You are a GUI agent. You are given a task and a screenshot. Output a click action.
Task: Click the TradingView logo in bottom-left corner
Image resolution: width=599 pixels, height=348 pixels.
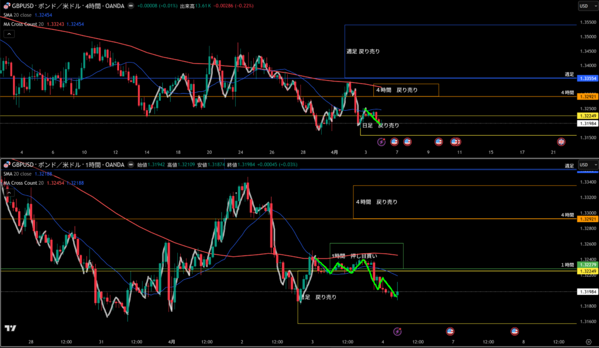pyautogui.click(x=10, y=329)
